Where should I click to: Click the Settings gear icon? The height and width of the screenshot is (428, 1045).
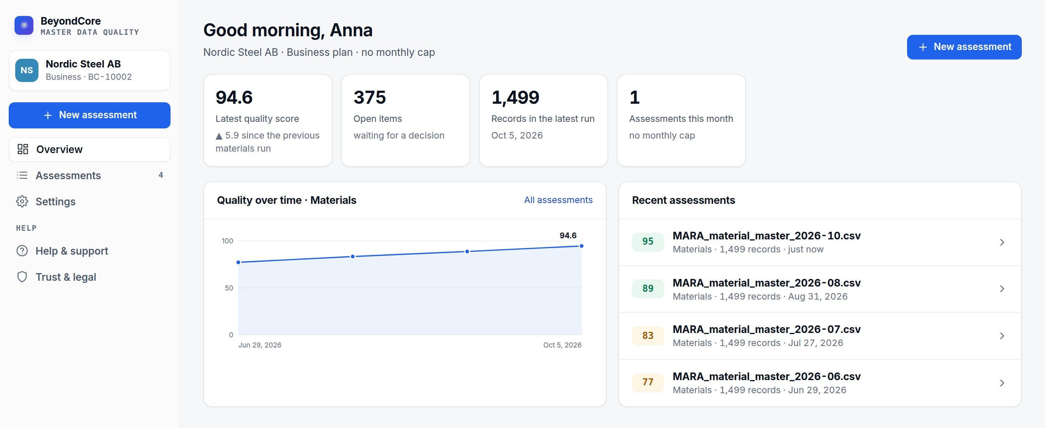pos(22,202)
